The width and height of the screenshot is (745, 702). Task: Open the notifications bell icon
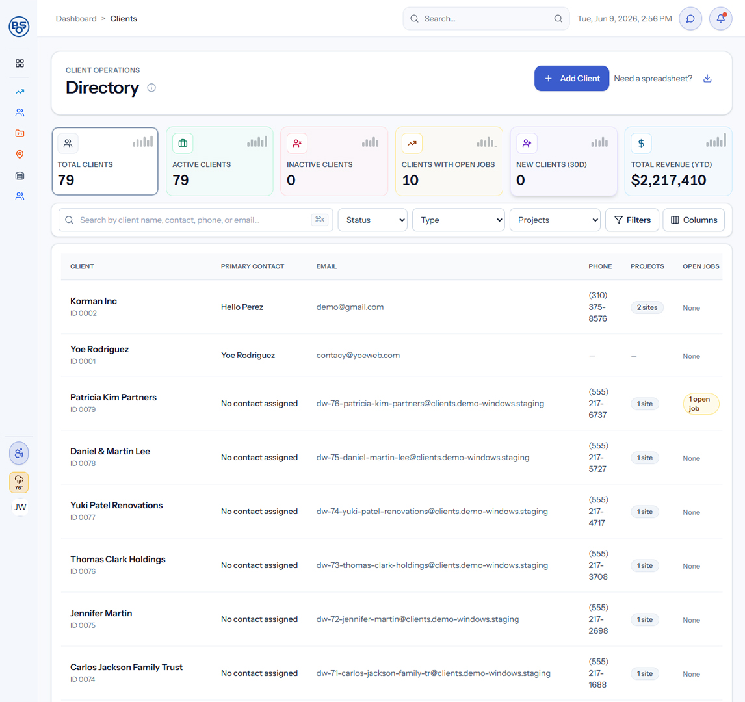[x=720, y=18]
